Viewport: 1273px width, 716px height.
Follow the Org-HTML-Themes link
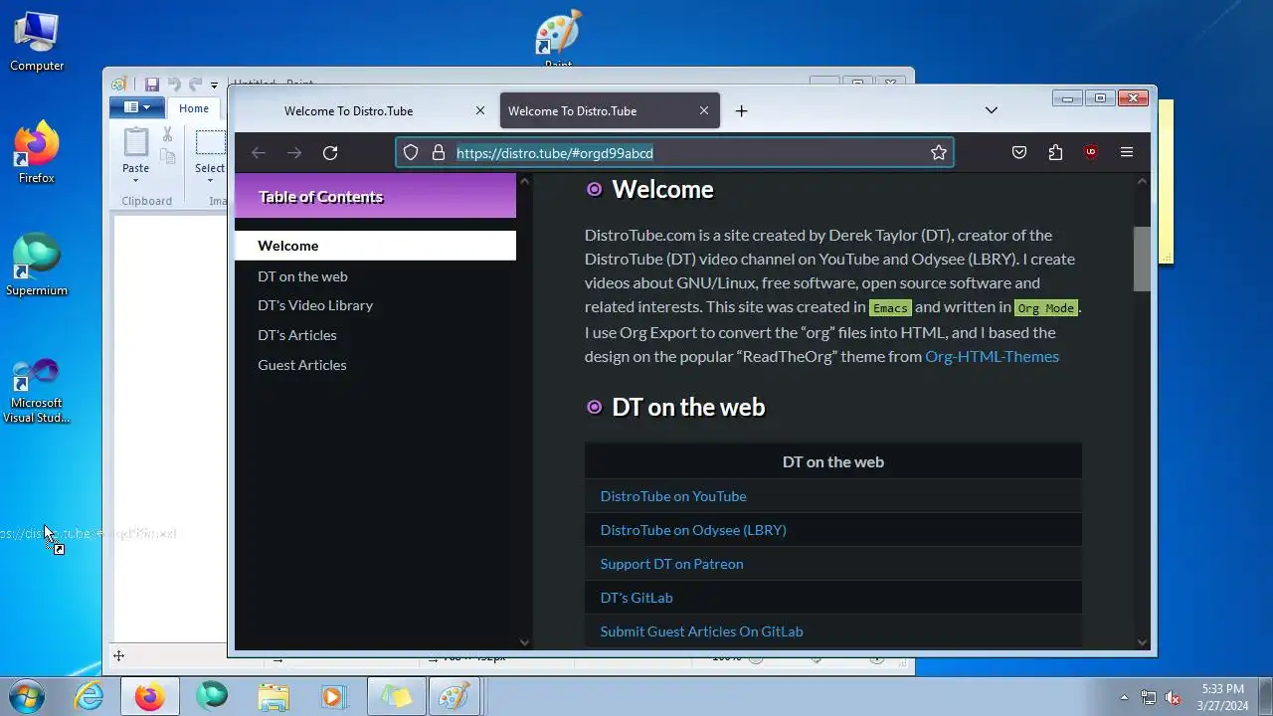click(x=992, y=356)
